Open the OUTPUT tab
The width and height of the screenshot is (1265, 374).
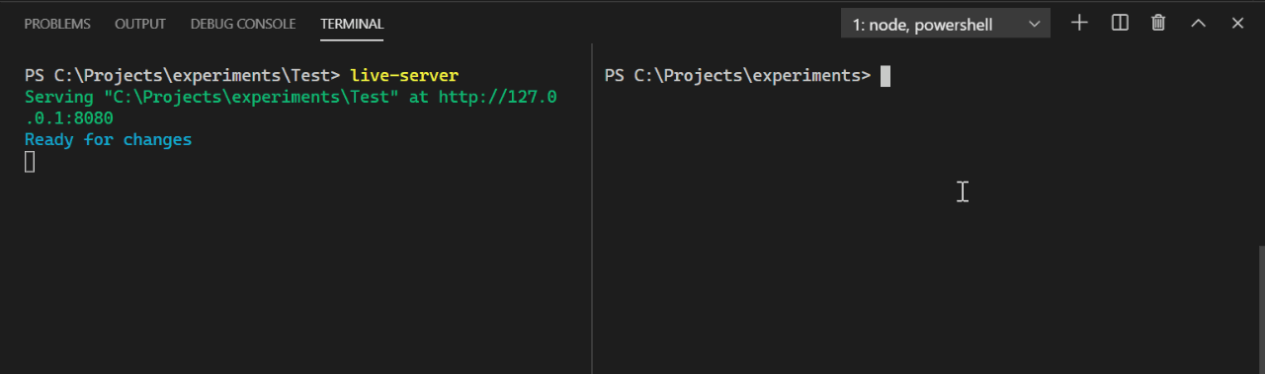click(140, 24)
